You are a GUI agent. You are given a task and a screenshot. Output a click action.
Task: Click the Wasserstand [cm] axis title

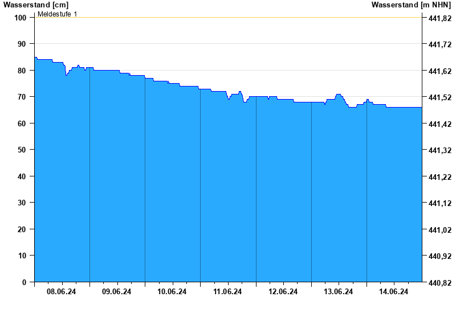[x=36, y=5]
